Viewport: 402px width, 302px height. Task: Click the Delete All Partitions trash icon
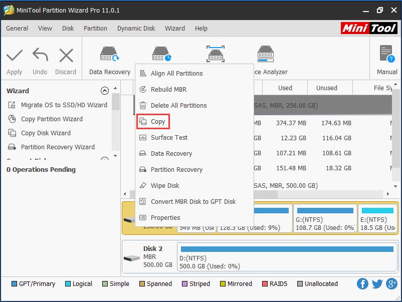[x=143, y=105]
